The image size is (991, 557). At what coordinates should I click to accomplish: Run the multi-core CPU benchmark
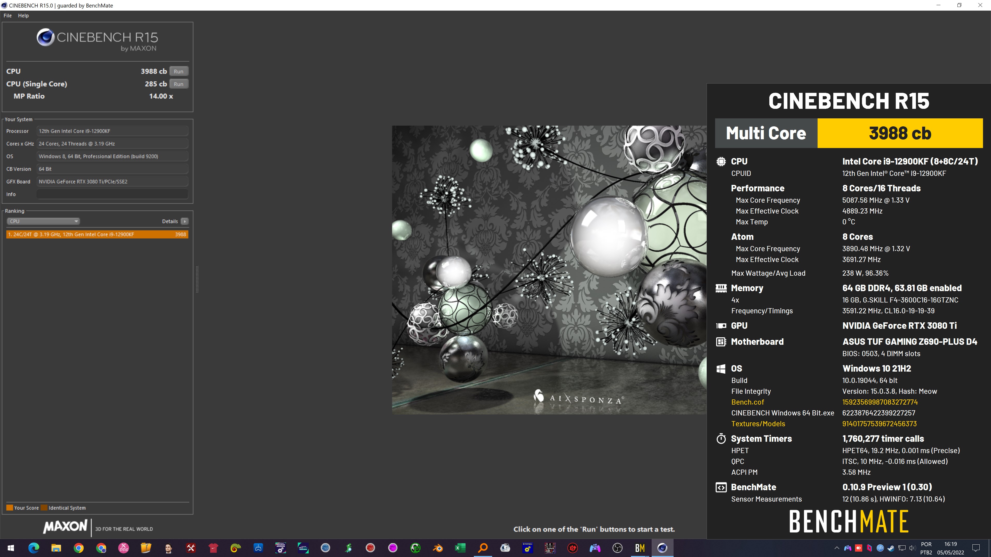click(x=179, y=71)
